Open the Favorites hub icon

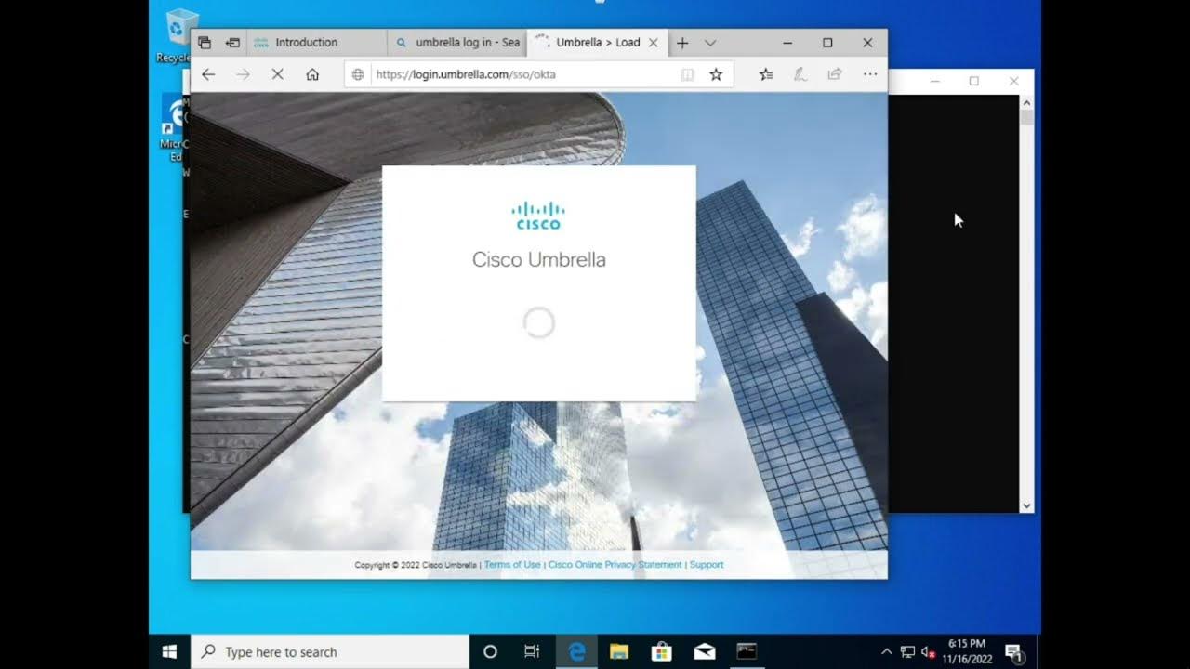point(765,74)
